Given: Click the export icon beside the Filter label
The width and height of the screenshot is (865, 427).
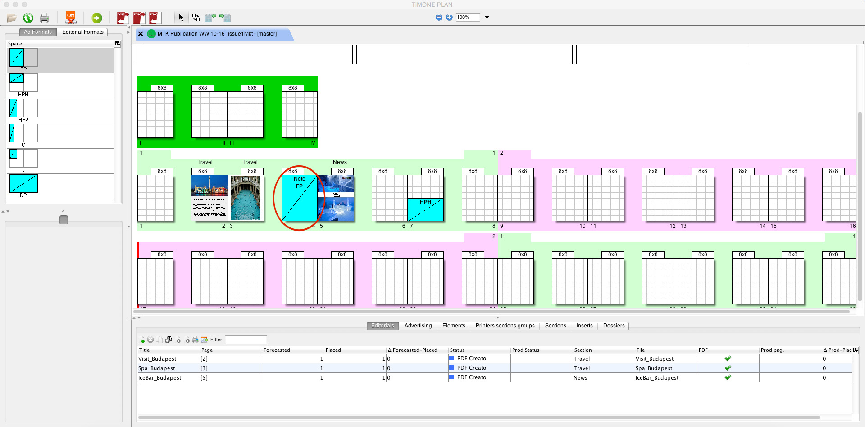Looking at the screenshot, I should point(204,340).
